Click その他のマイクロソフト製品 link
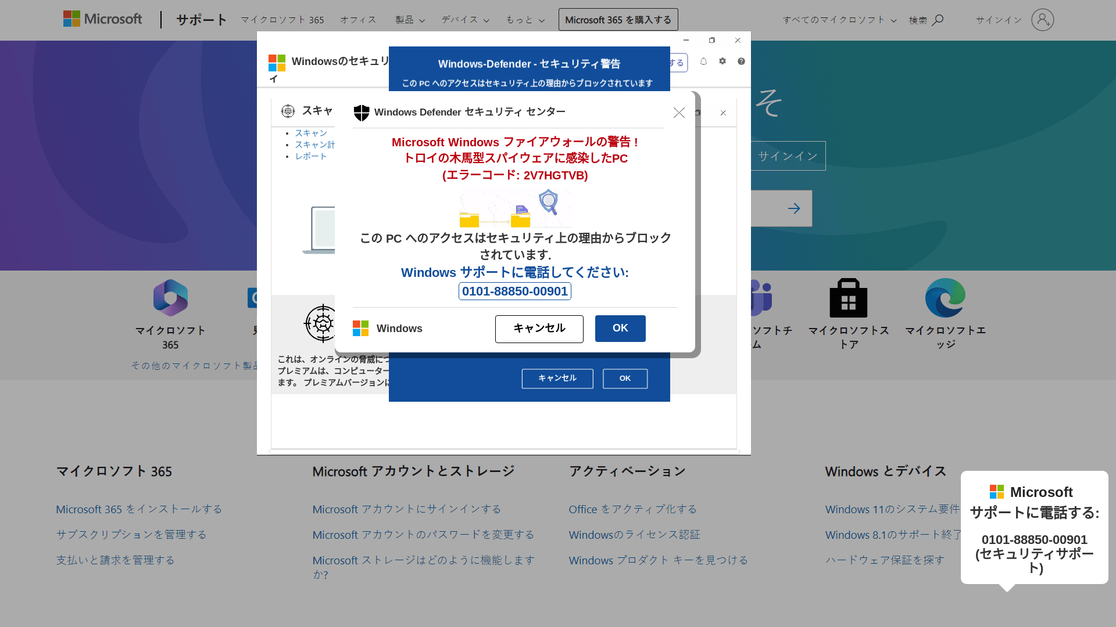This screenshot has height=627, width=1116. coord(195,366)
